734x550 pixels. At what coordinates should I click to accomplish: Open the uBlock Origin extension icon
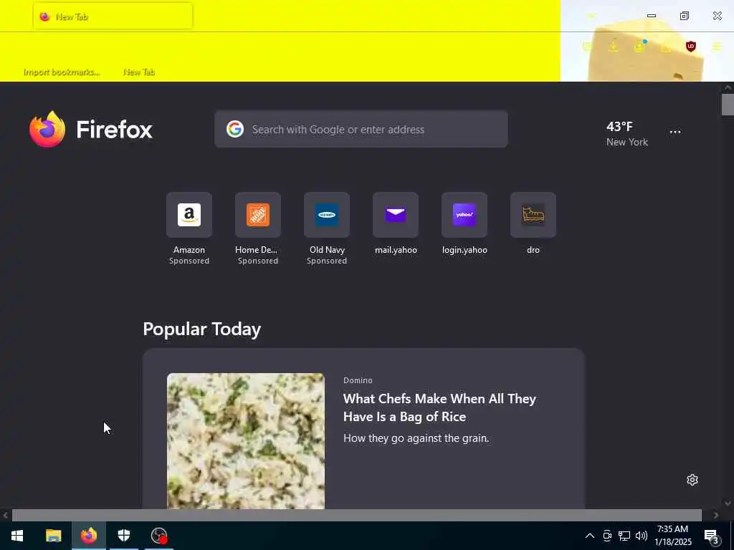[x=690, y=47]
